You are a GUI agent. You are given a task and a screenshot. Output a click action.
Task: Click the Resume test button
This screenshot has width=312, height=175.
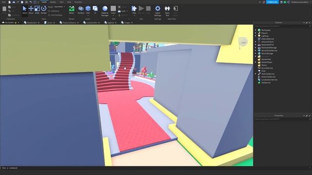[141, 10]
